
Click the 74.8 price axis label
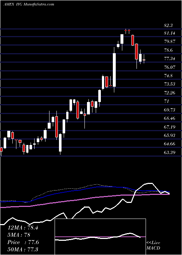pyautogui.click(x=169, y=76)
